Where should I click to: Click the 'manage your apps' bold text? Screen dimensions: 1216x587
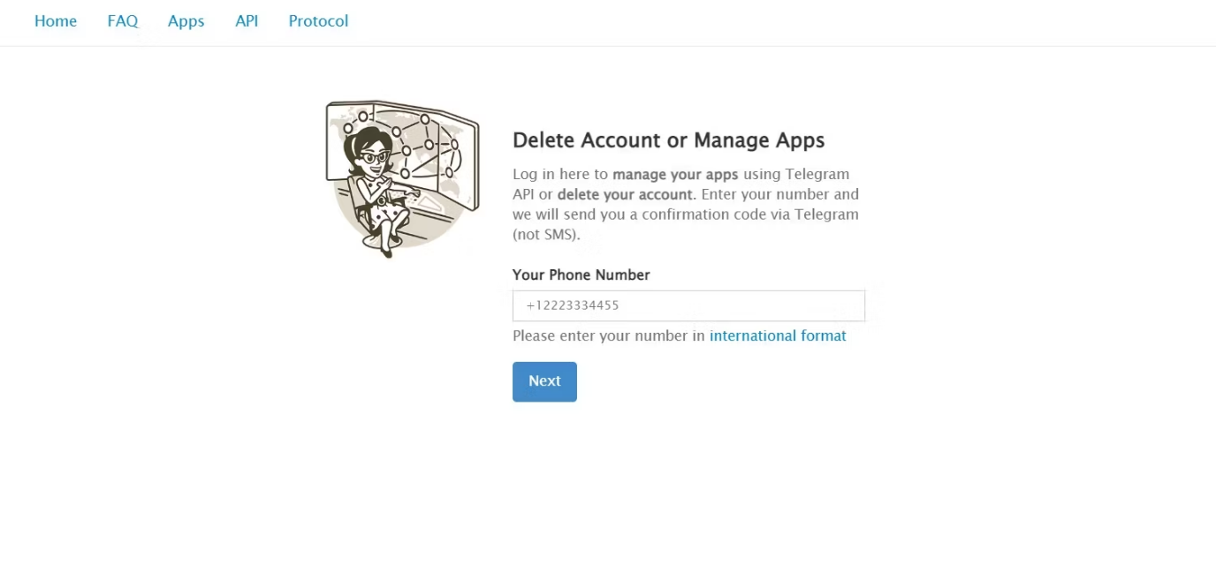tap(676, 174)
